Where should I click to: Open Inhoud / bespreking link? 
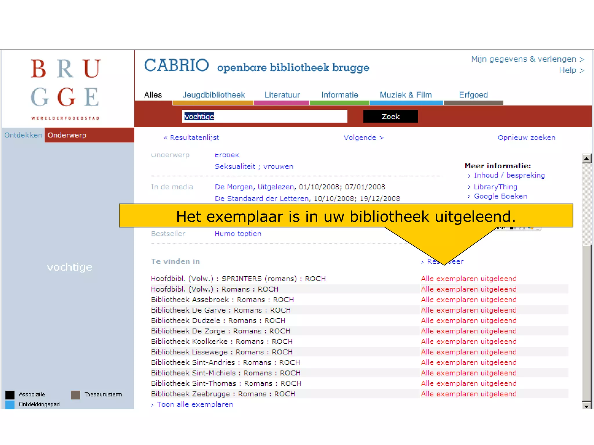pos(509,175)
